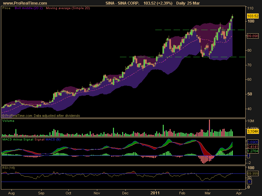Click the 40 price axis label
This screenshot has height=196, width=262.
pyautogui.click(x=249, y=109)
